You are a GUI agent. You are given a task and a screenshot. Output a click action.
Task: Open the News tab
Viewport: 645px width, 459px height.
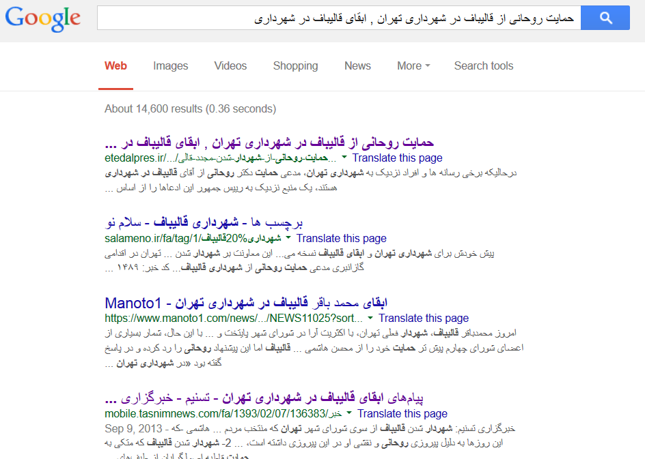pos(357,65)
